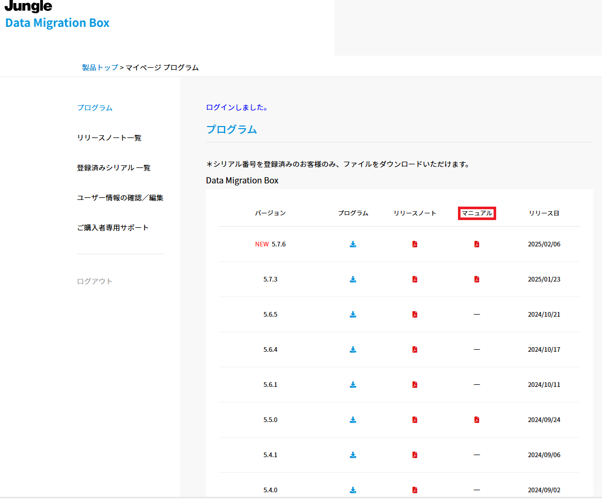The width and height of the screenshot is (602, 499).
Task: Click the Jungle logo
Action: coord(28,6)
